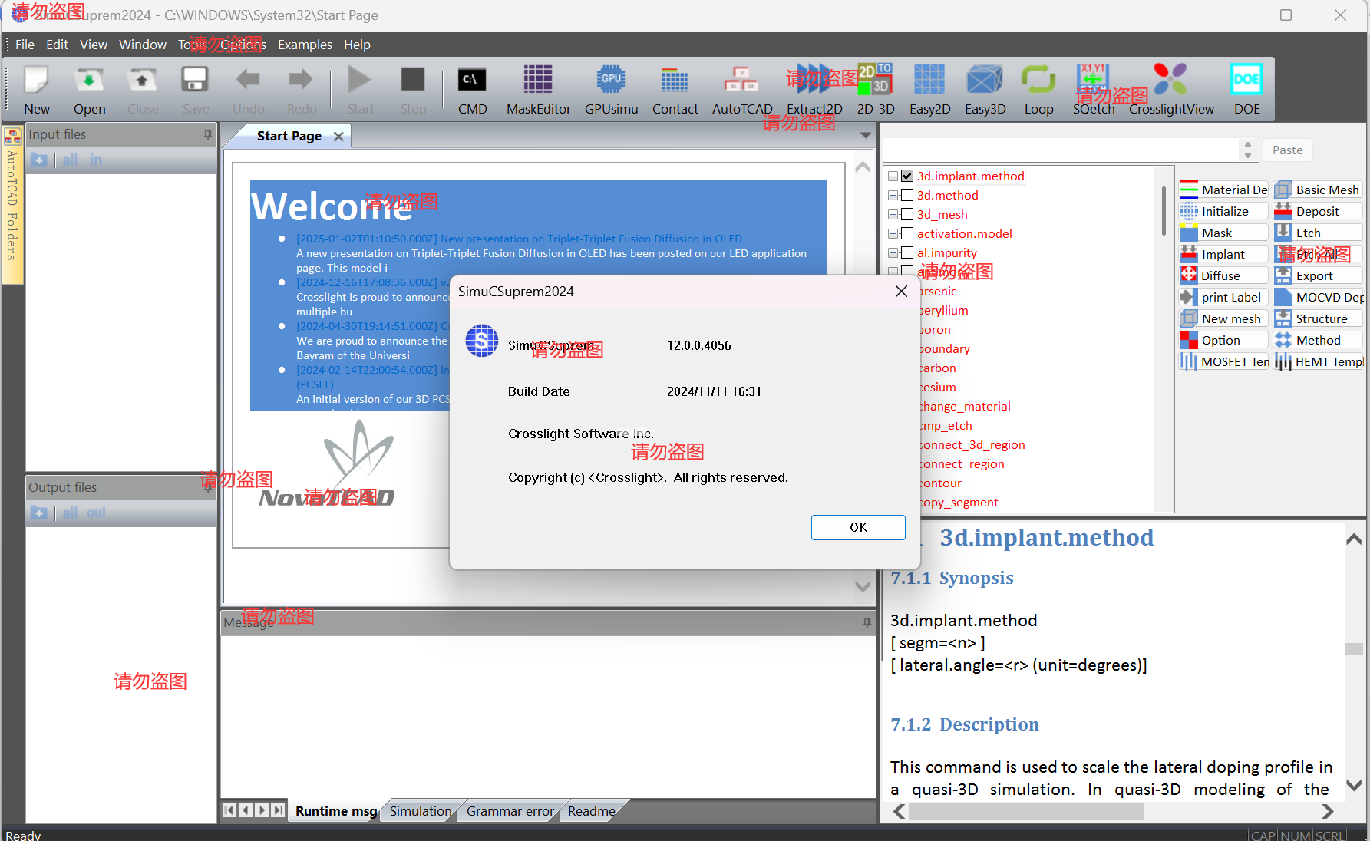Open the document tab list dropdown arrow
This screenshot has height=841, width=1370.
pyautogui.click(x=866, y=135)
